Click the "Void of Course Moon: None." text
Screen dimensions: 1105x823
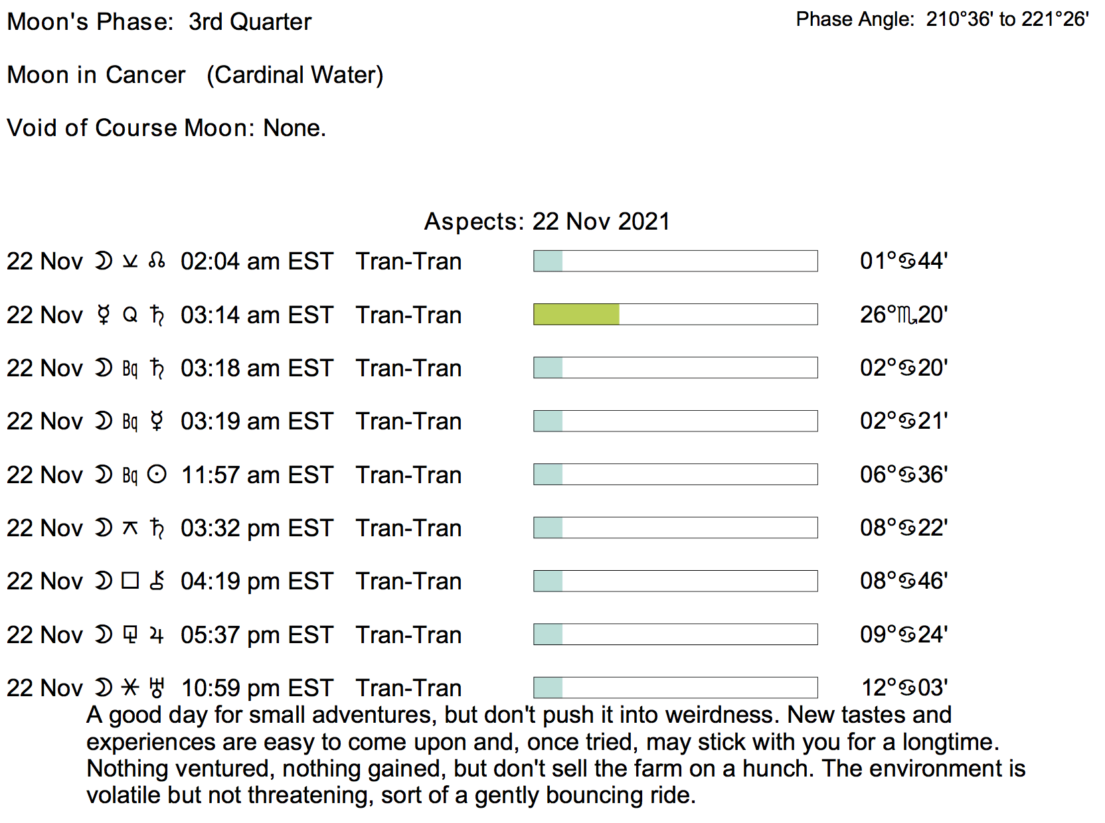(x=166, y=127)
